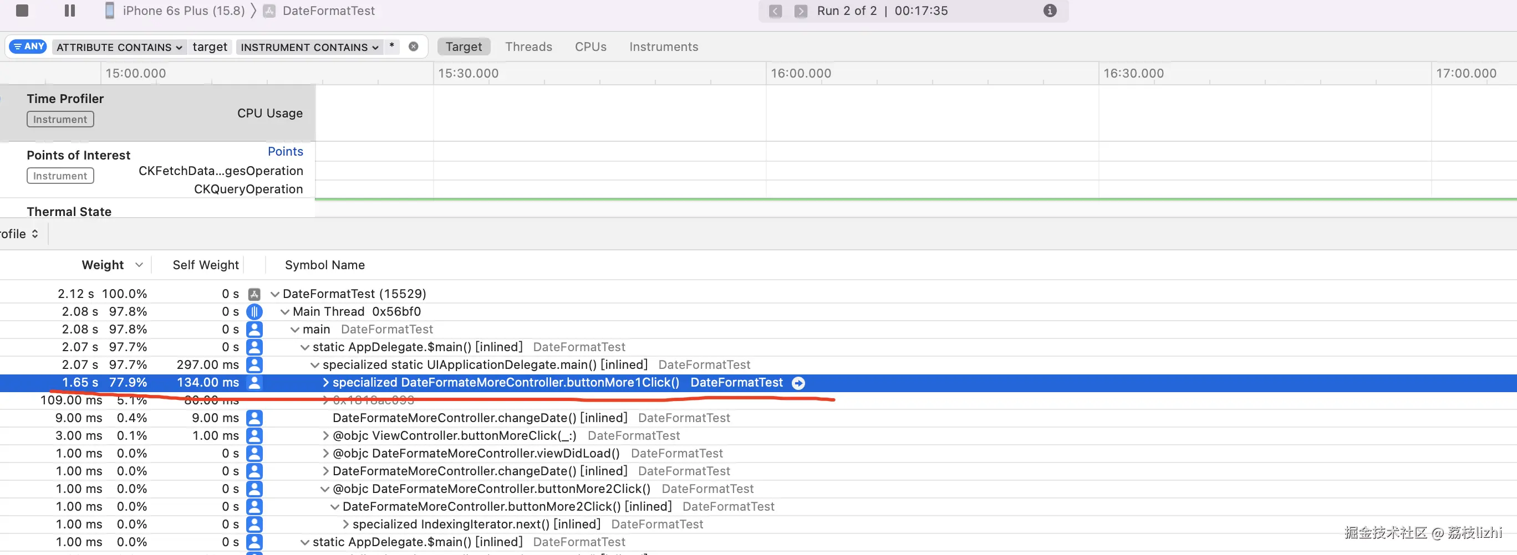This screenshot has width=1517, height=555.
Task: Click the iPhone 6s Plus device icon
Action: point(110,11)
